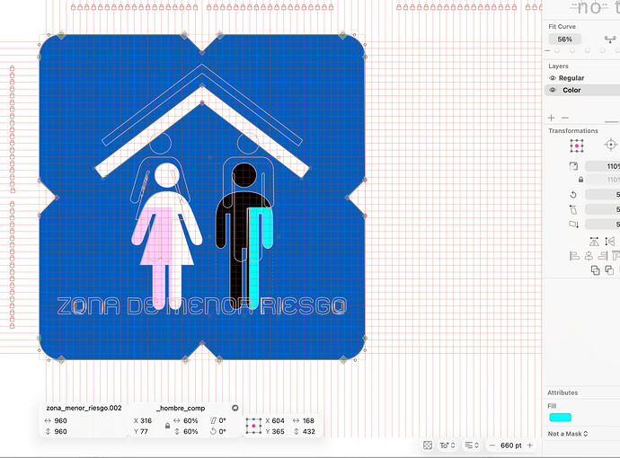Select the Color layer
Screen dimensions: 620x458
point(582,90)
